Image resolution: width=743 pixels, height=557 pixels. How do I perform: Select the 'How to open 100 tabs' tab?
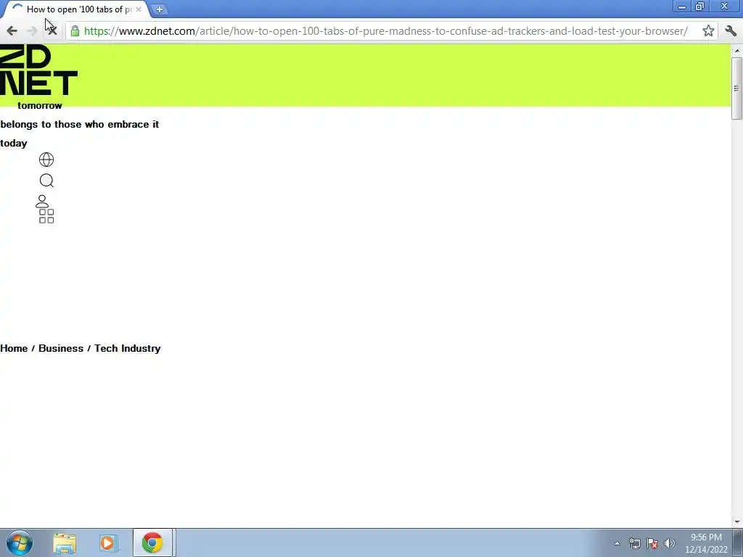point(75,9)
